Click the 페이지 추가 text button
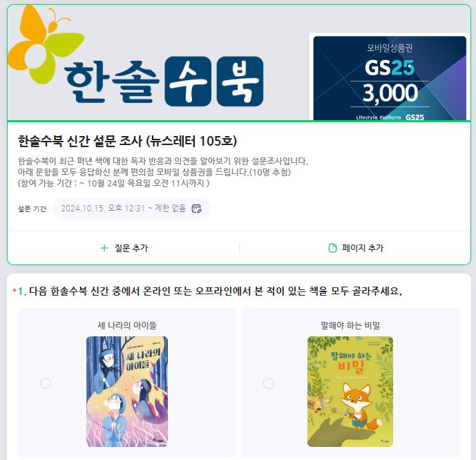476x460 pixels. [363, 248]
